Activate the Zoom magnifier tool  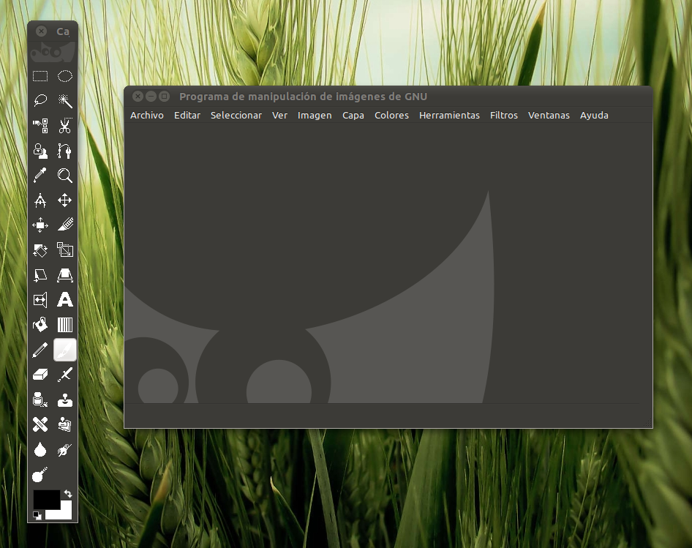[65, 176]
